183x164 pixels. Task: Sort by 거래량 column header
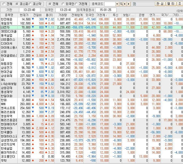(x=63, y=15)
